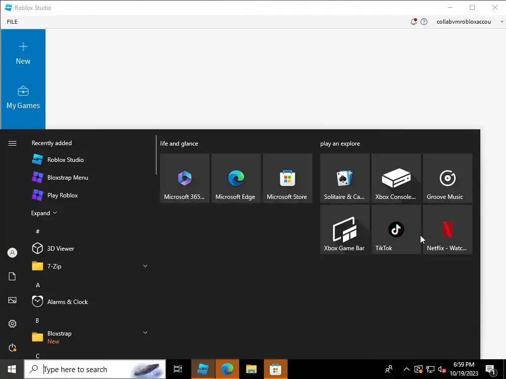This screenshot has width=506, height=379.
Task: Open the clock showing 6:59 PM
Action: tap(464, 369)
